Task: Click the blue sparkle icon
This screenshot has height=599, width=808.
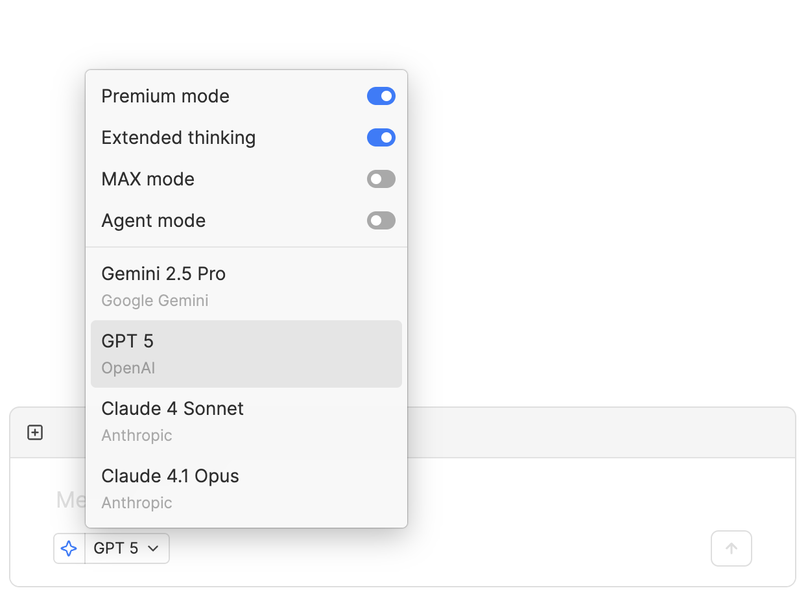Action: [x=69, y=548]
